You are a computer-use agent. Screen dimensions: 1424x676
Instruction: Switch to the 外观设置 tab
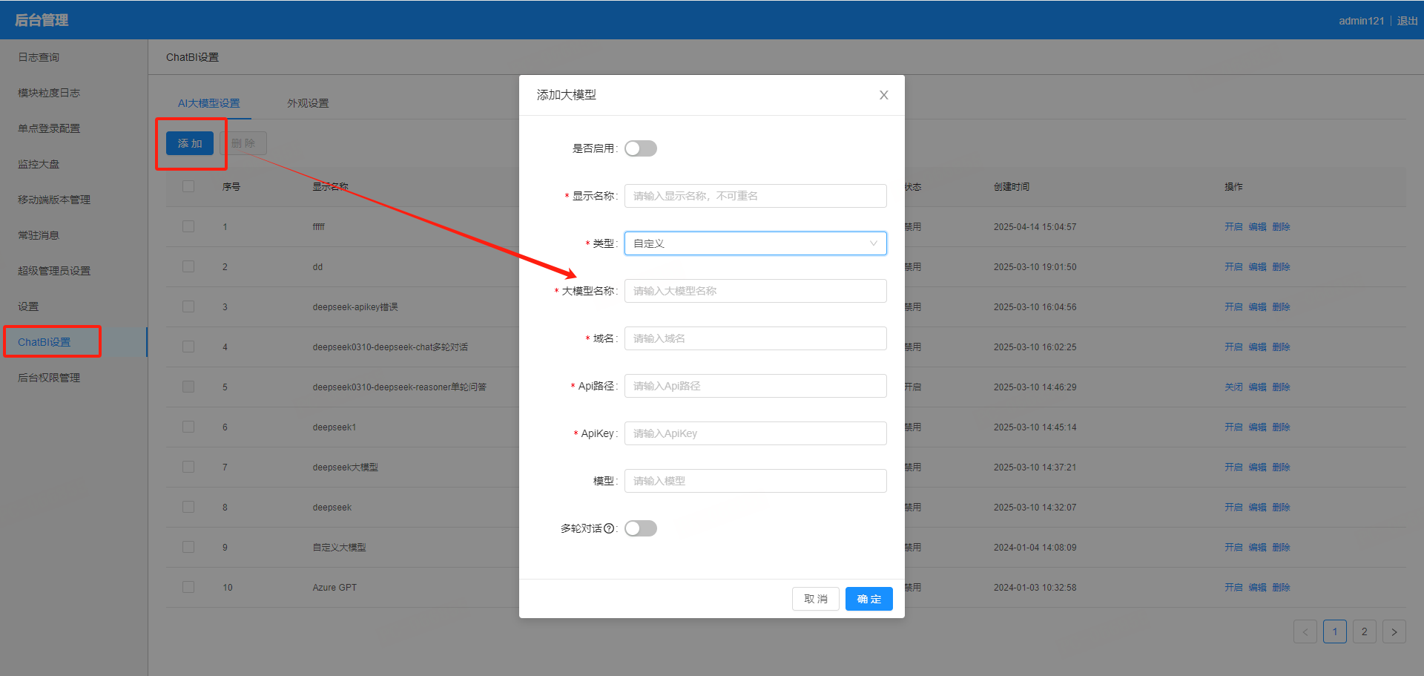pyautogui.click(x=308, y=103)
